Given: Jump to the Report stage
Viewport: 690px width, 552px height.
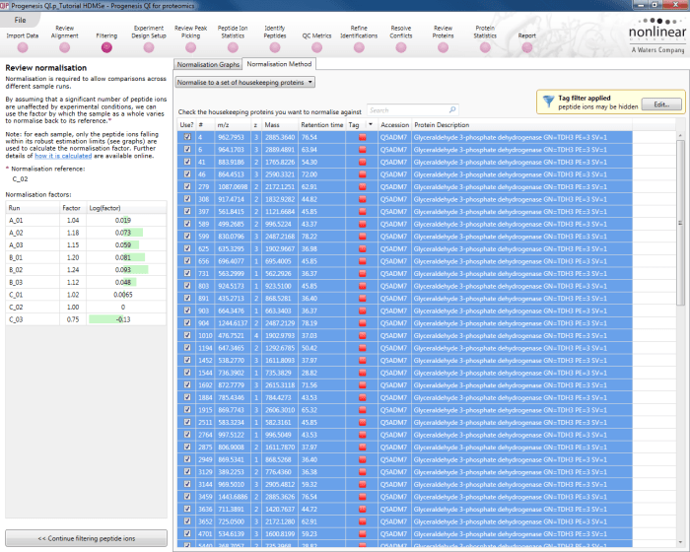Looking at the screenshot, I should (x=527, y=47).
